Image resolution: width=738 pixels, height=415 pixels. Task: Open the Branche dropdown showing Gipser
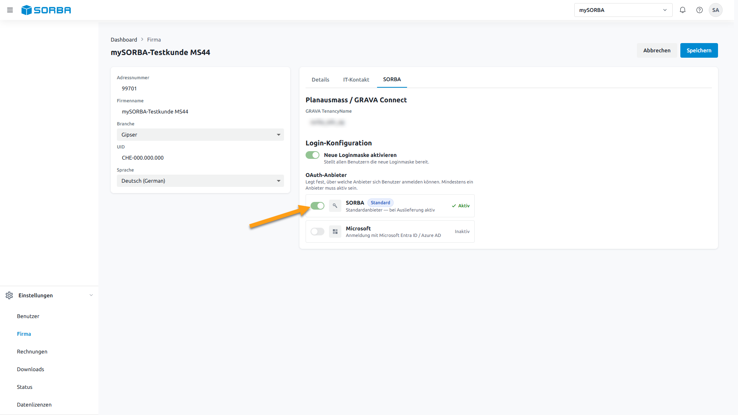[x=200, y=135]
